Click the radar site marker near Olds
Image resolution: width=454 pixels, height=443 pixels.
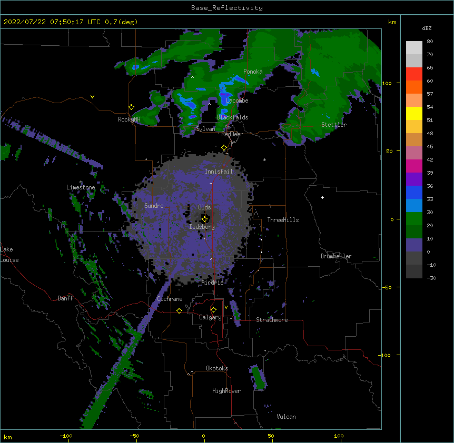(204, 219)
